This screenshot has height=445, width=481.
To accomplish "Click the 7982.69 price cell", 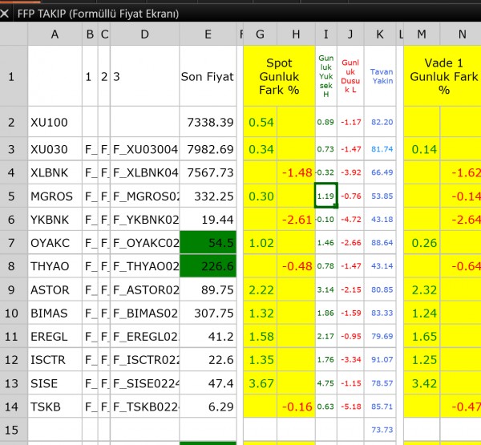I will pyautogui.click(x=208, y=149).
